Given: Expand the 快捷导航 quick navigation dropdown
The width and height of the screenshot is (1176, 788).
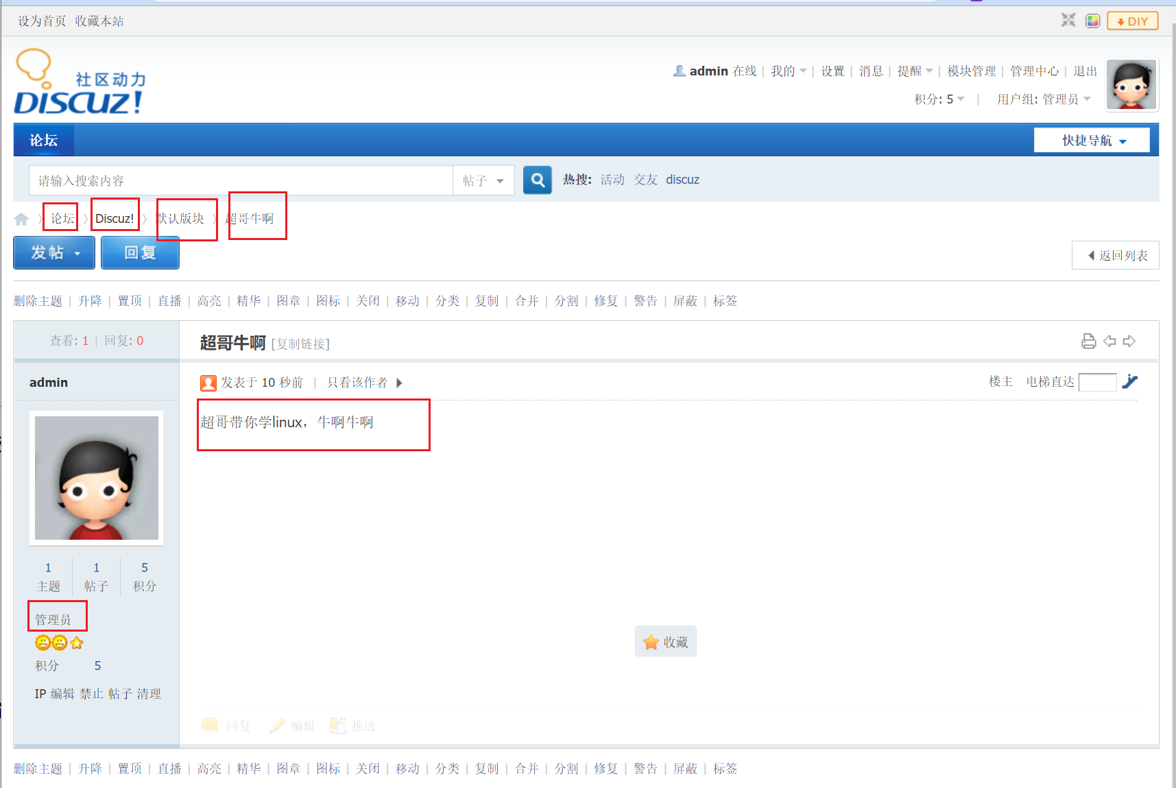Looking at the screenshot, I should (x=1092, y=141).
